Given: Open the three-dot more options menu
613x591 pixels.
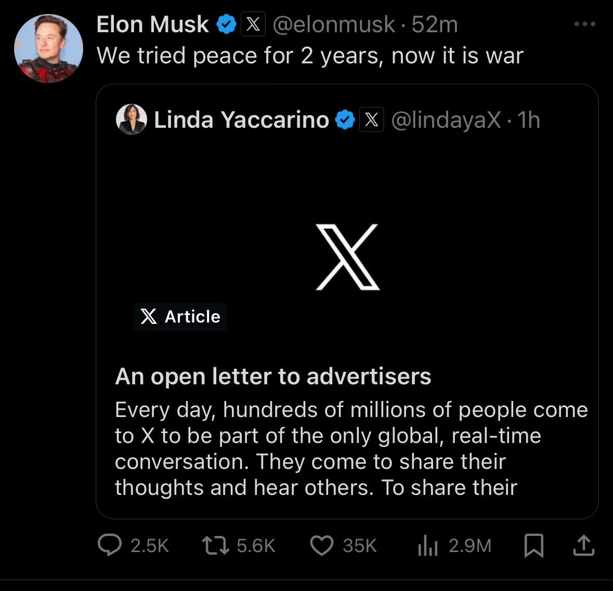Looking at the screenshot, I should click(584, 24).
